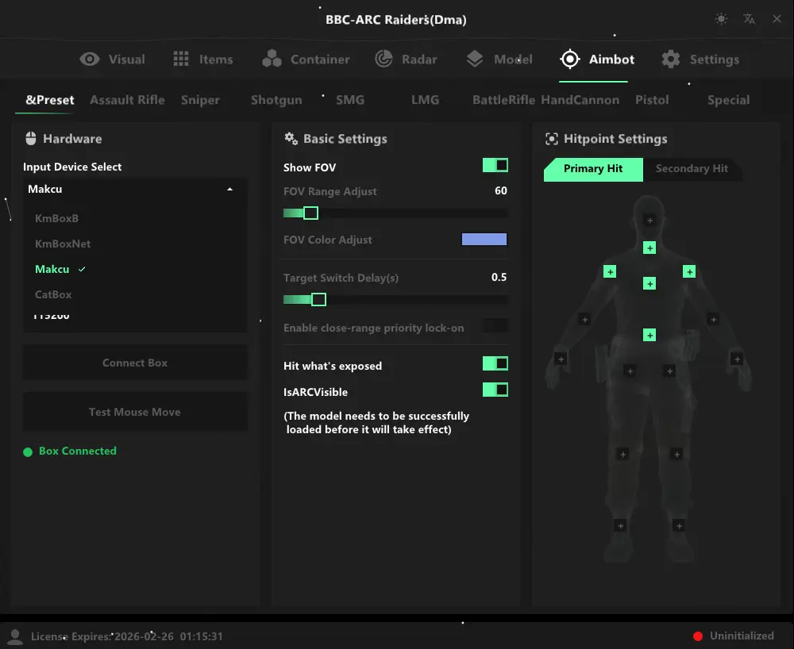This screenshot has width=794, height=649.
Task: Open the Container panel icon
Action: tap(273, 59)
